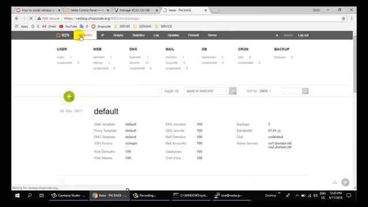Click into the package search field
Viewport: 368px width, 207px height.
(x=292, y=91)
